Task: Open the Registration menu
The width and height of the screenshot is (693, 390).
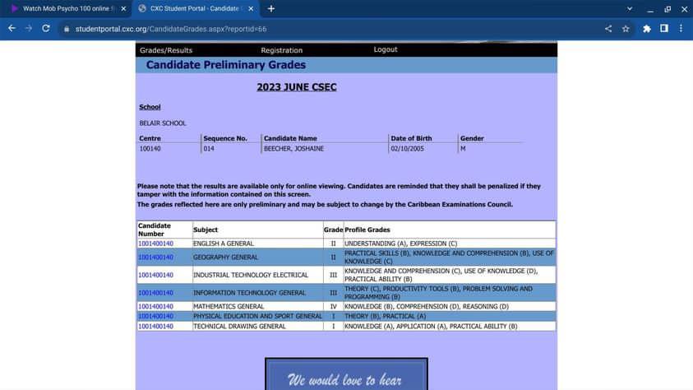Action: [x=281, y=50]
